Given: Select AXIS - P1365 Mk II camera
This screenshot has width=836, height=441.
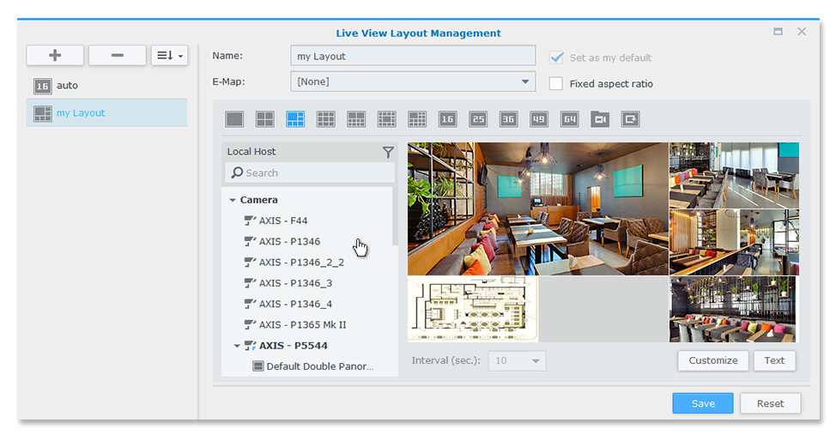Looking at the screenshot, I should (x=302, y=324).
